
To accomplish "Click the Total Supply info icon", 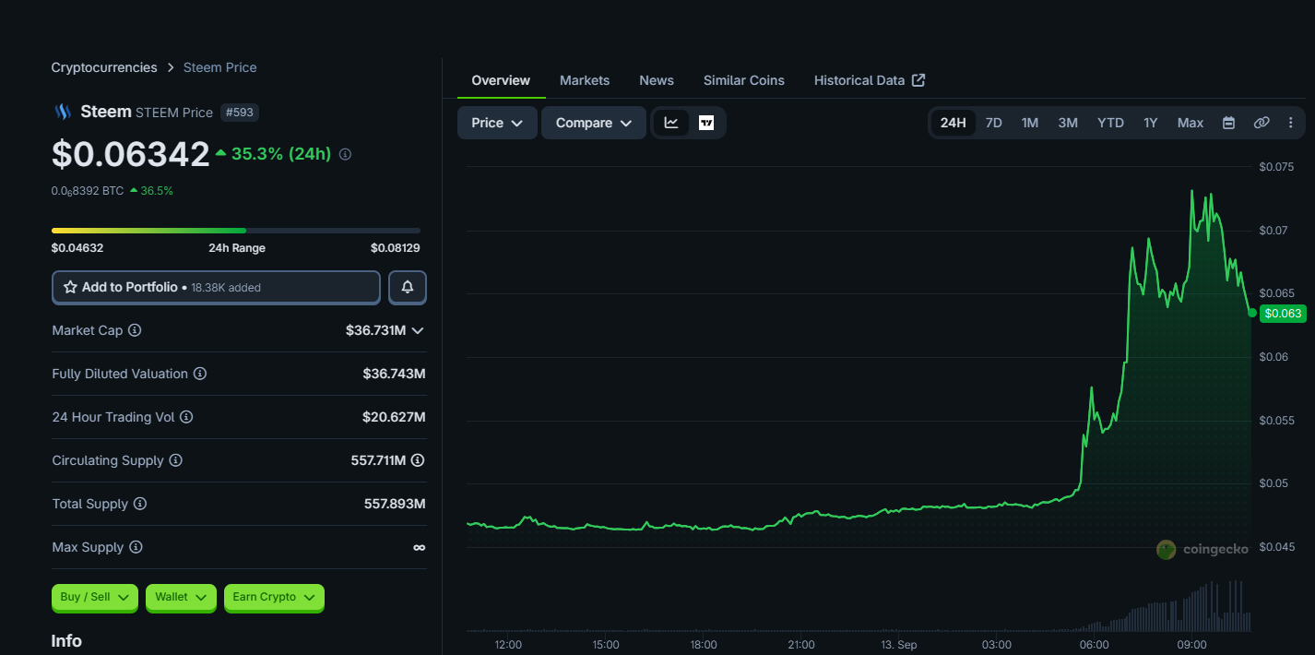I will tap(140, 504).
